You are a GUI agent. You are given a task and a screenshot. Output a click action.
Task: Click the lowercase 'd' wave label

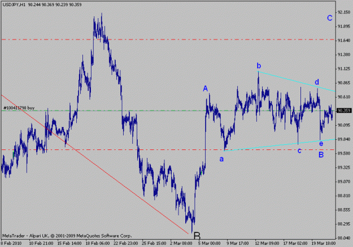click(x=317, y=82)
